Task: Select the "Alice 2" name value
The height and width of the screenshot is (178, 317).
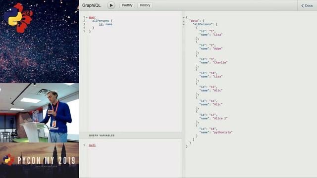Action: coord(220,119)
